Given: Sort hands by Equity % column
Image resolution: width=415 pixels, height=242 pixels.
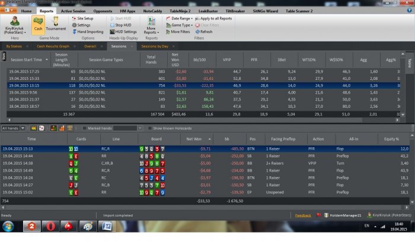Looking at the screenshot, I should pos(391,139).
